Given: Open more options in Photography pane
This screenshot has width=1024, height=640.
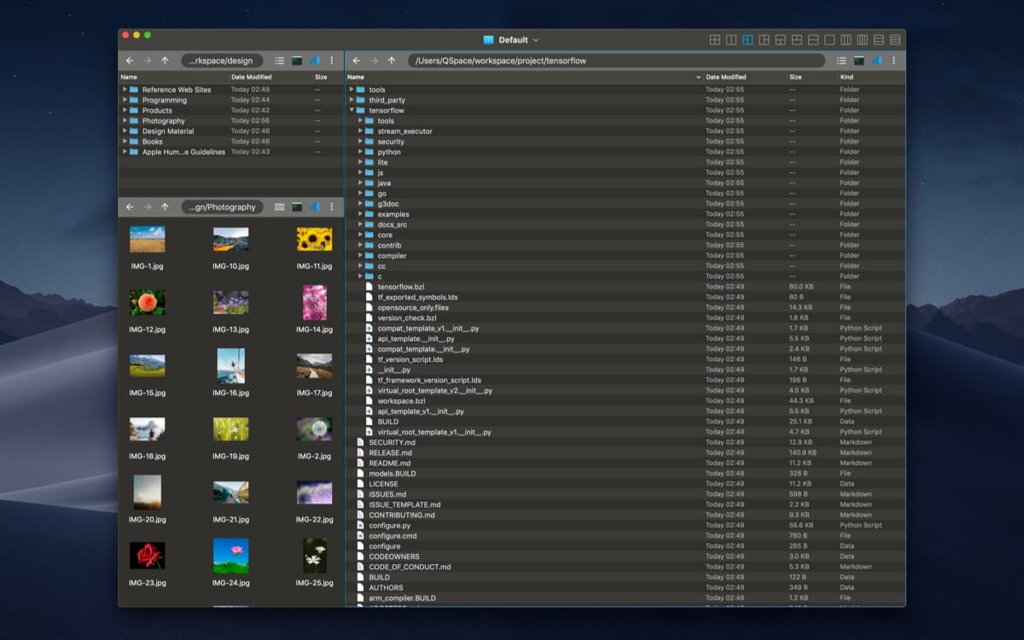Looking at the screenshot, I should coord(332,207).
